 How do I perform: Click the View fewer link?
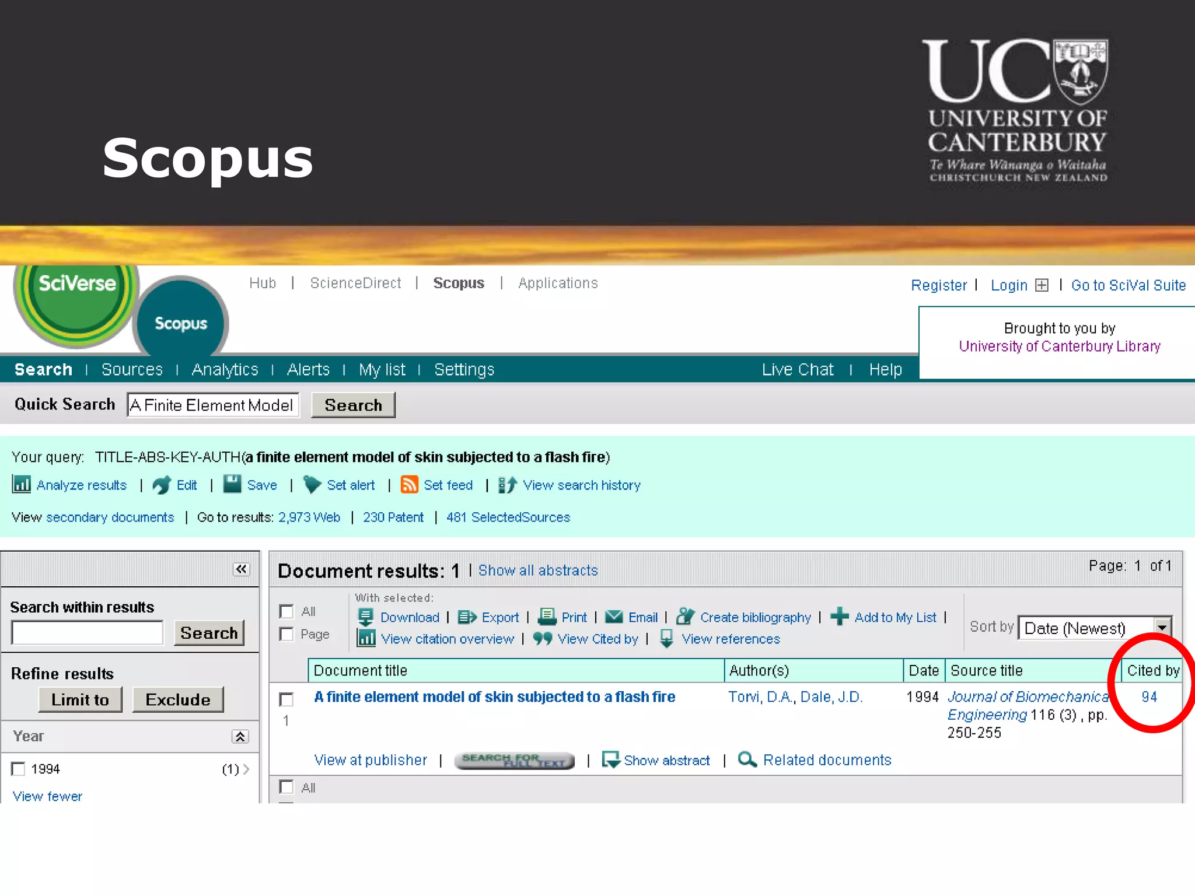click(47, 796)
